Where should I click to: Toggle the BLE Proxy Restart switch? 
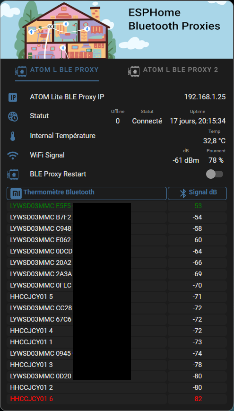click(215, 174)
